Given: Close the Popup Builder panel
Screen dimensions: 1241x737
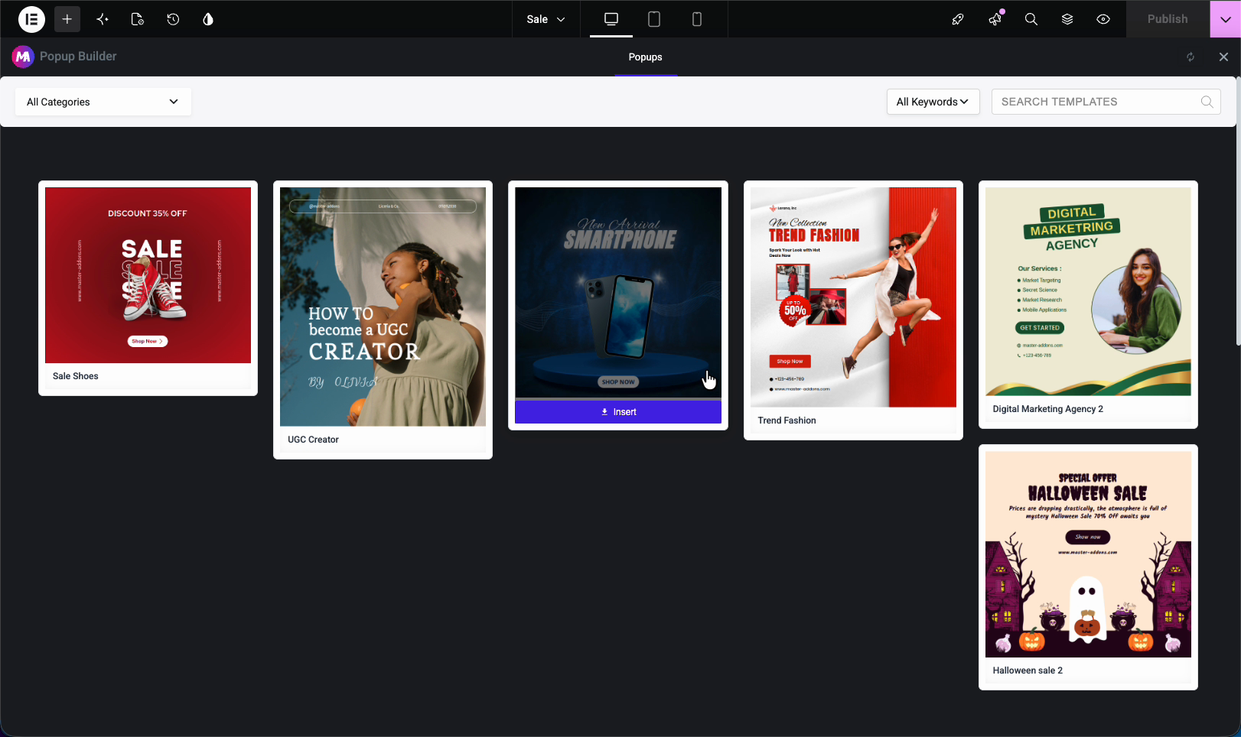Looking at the screenshot, I should point(1223,57).
